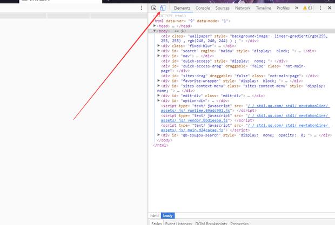The image size is (335, 225).
Task: Expand the head element node
Action: click(155, 26)
